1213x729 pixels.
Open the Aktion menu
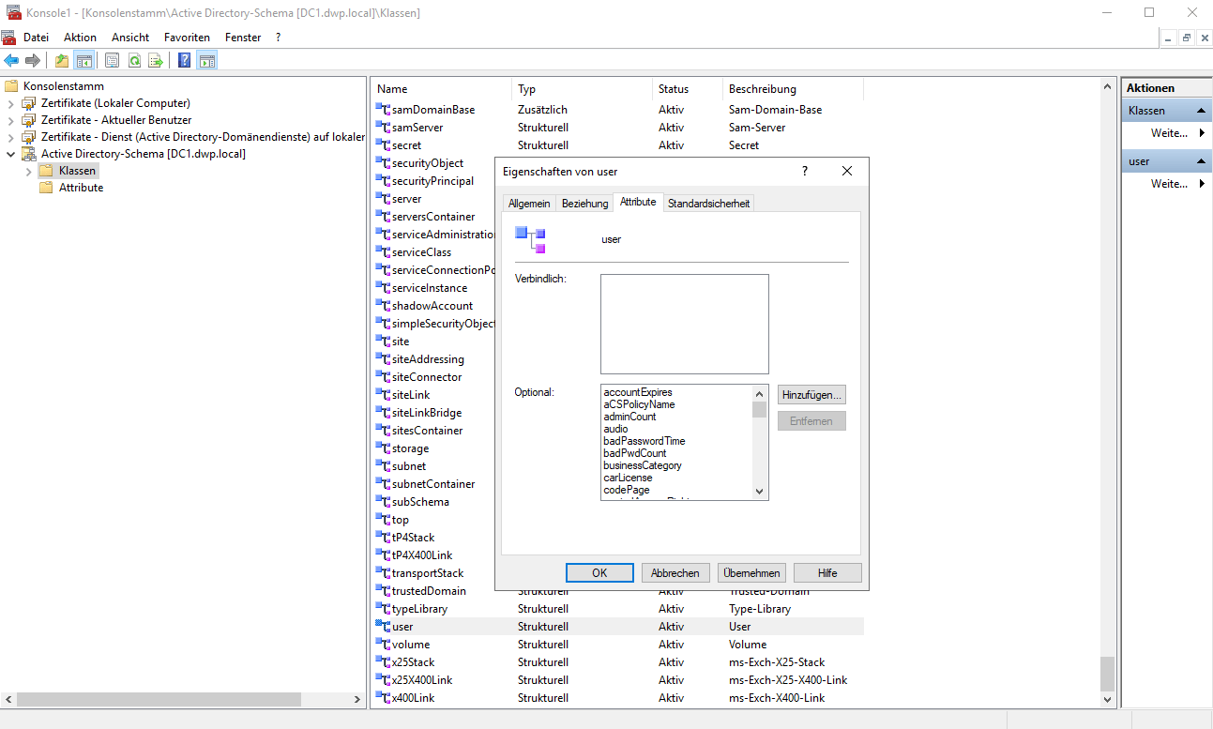80,38
